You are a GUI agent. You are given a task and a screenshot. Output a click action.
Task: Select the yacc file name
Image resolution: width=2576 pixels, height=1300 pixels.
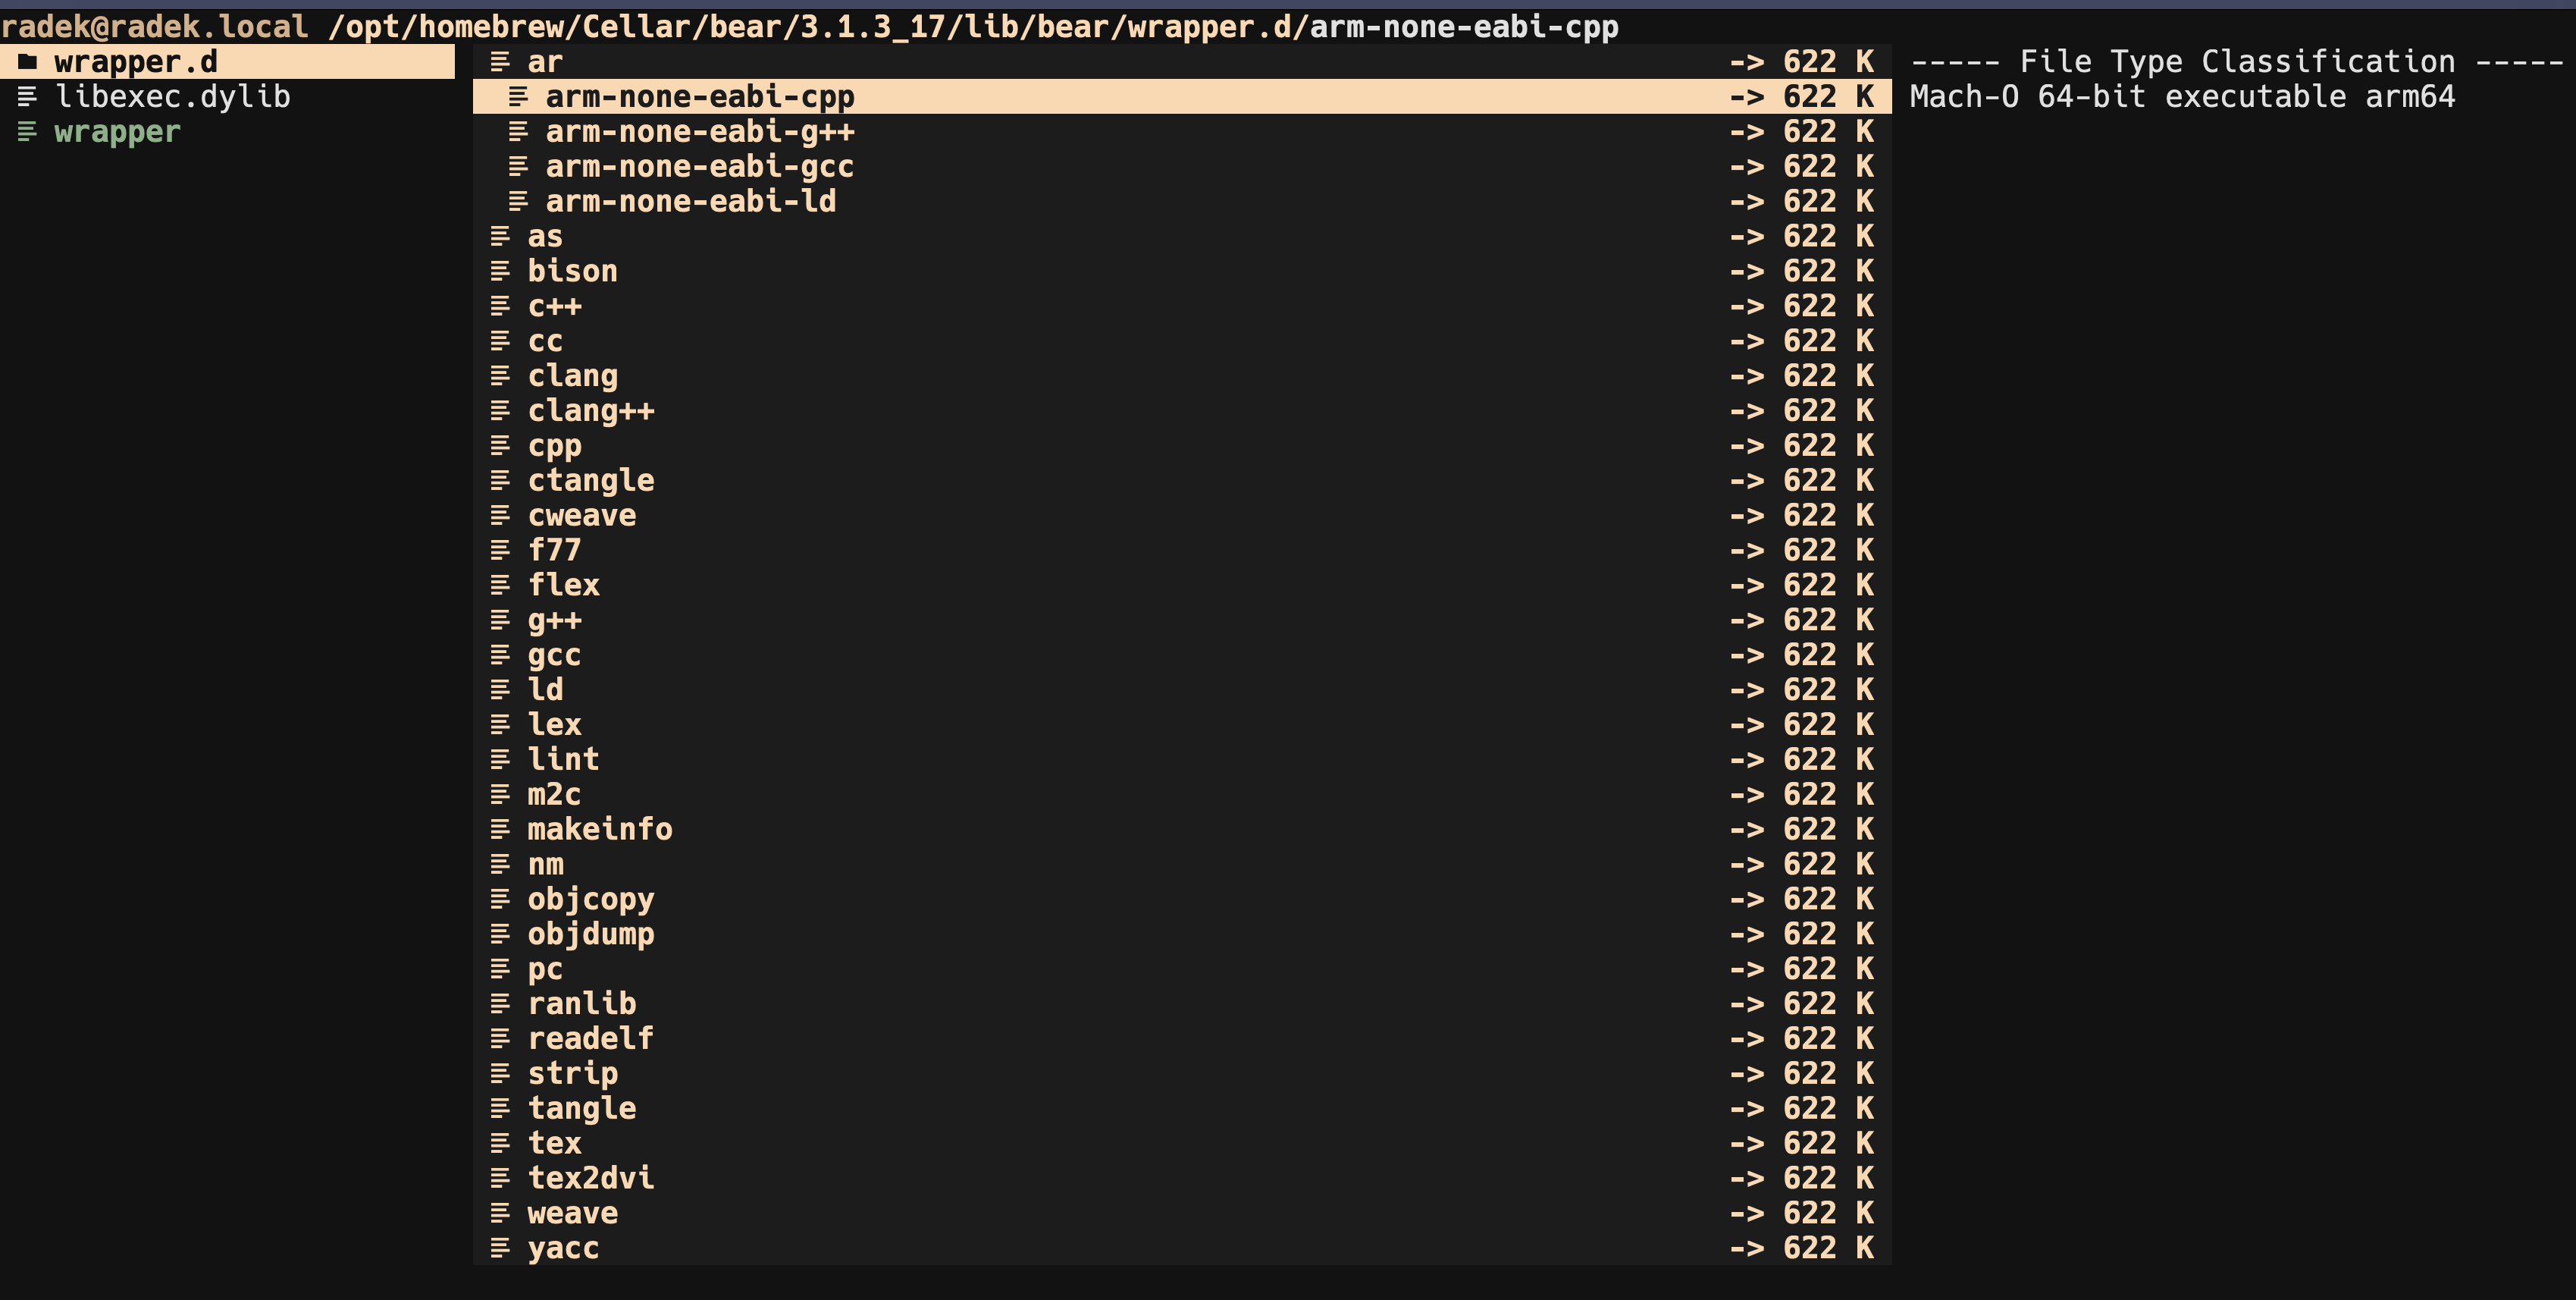564,1248
